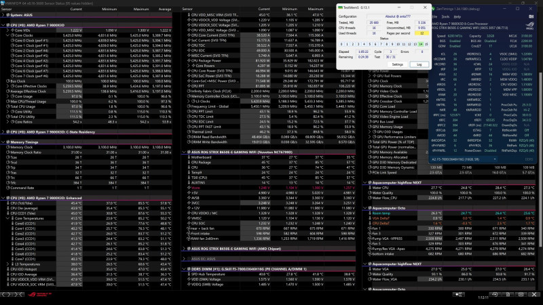Open the File menu in ZenTimings
The height and width of the screenshot is (305, 543).
pyautogui.click(x=434, y=16)
